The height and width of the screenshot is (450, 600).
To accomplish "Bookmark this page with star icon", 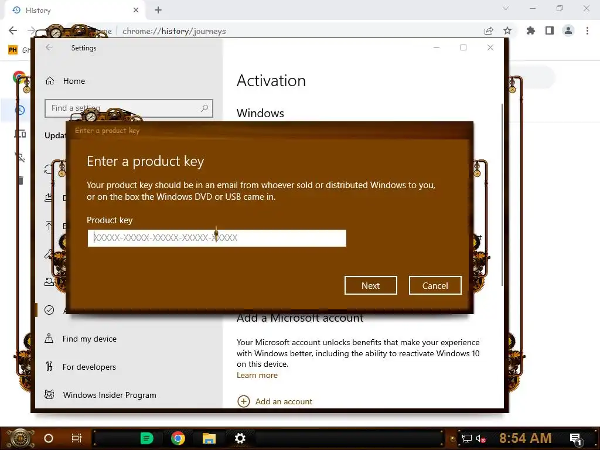I will (507, 30).
